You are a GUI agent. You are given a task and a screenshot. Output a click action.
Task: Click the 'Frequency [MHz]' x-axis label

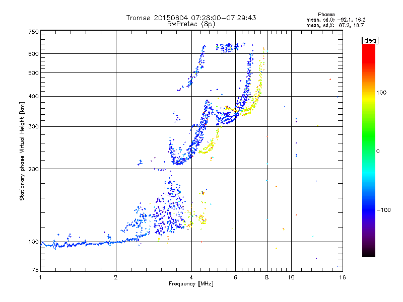tap(191, 284)
